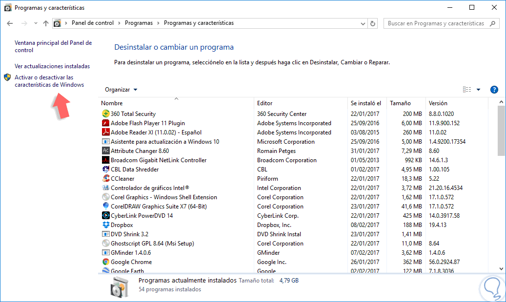Click the Adobe Flash Player 11 Plugin icon
The height and width of the screenshot is (302, 506).
[x=105, y=123]
